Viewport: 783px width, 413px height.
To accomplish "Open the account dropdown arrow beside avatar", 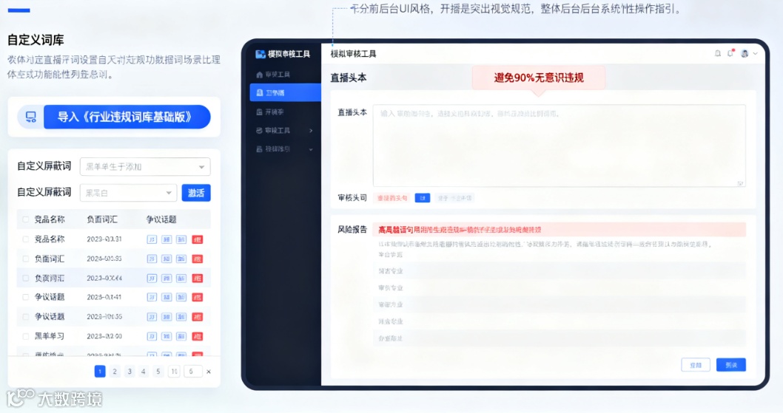I will click(x=756, y=53).
